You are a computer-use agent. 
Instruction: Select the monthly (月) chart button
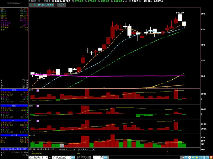pos(64,5)
